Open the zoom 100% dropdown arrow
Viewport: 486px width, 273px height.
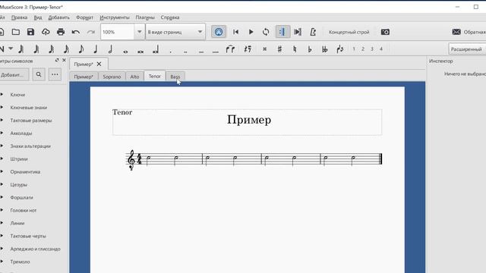coord(139,32)
